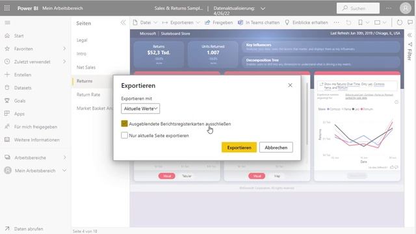
Task: Open more options ellipsis in report toolbar
Action: coord(337,23)
